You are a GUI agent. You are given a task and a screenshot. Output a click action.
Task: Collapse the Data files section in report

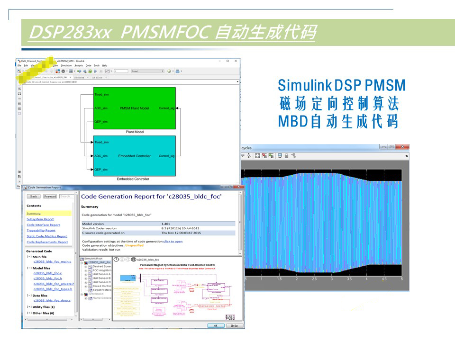(29, 296)
